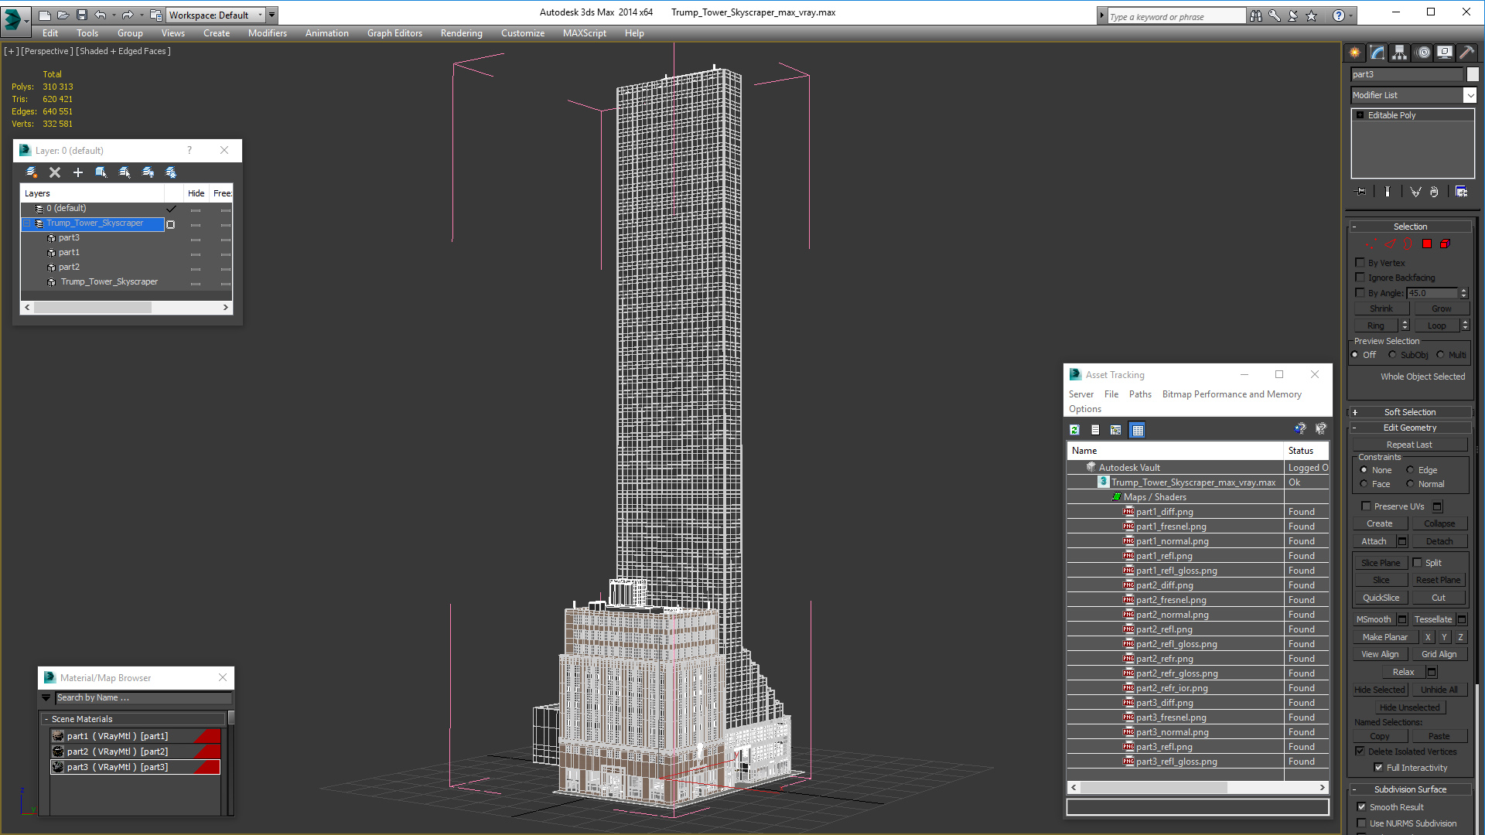The height and width of the screenshot is (835, 1485).
Task: Expand Editable Poly stack plus box
Action: (1360, 115)
